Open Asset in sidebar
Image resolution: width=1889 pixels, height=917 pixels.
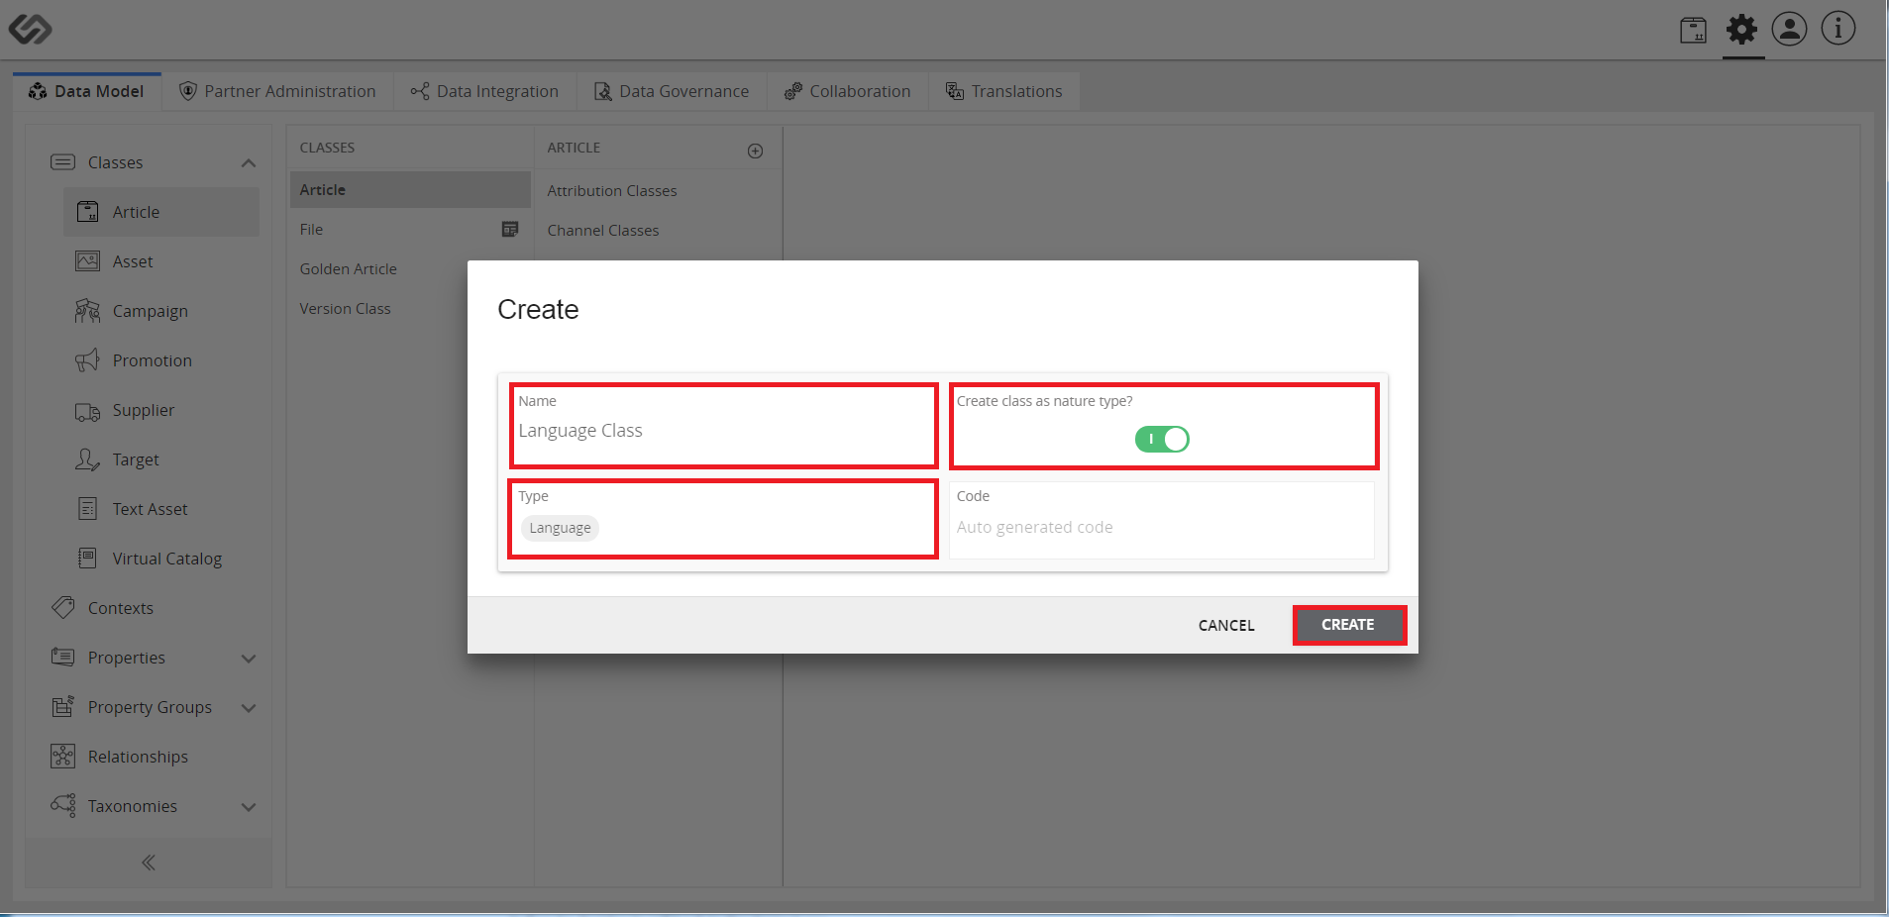161,261
